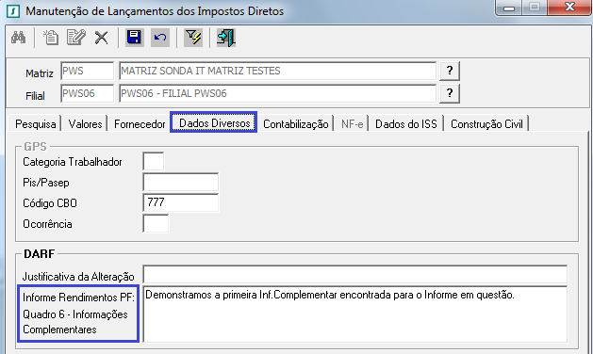Select the Dados Diversos tab
Viewport: 593px width, 354px height.
click(214, 123)
